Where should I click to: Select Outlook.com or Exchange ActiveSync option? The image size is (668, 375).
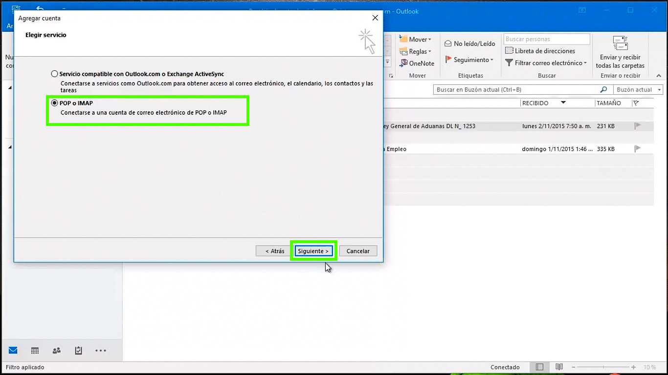tap(55, 74)
